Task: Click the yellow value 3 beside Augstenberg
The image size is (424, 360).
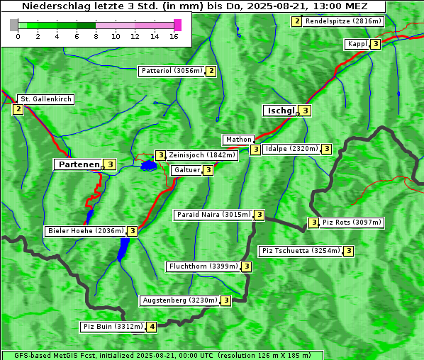Action: tap(226, 300)
